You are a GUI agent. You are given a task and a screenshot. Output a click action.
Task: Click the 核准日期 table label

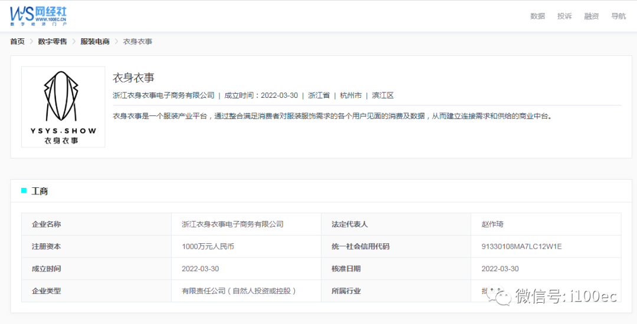tap(346, 269)
